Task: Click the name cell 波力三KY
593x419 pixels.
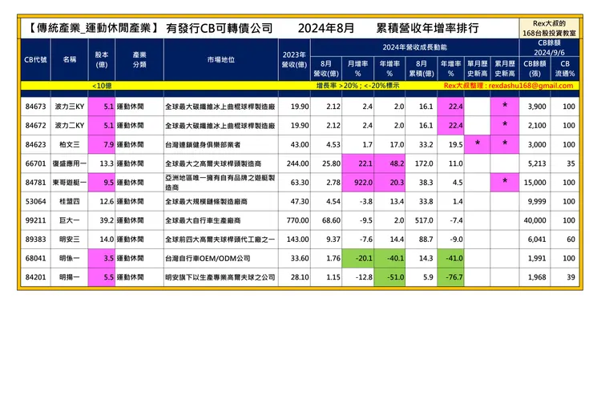Action: click(70, 107)
